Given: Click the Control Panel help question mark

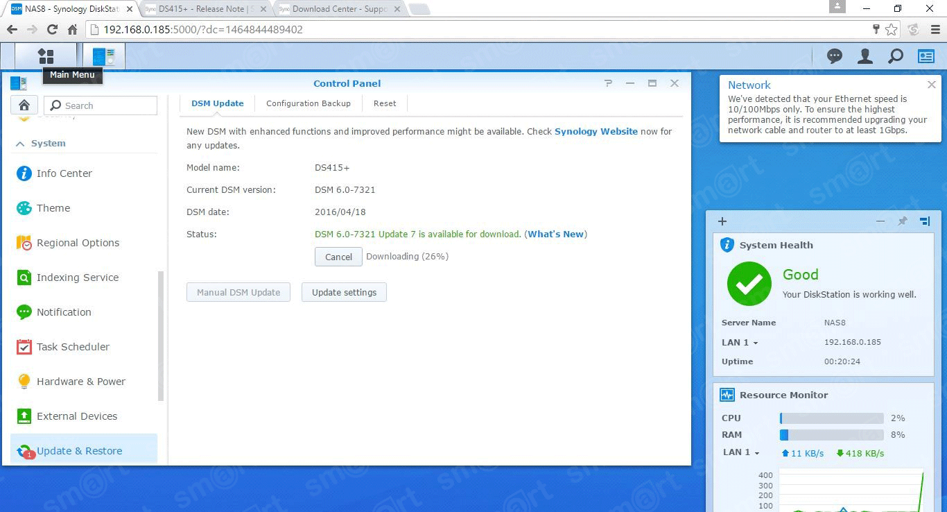Looking at the screenshot, I should [608, 83].
